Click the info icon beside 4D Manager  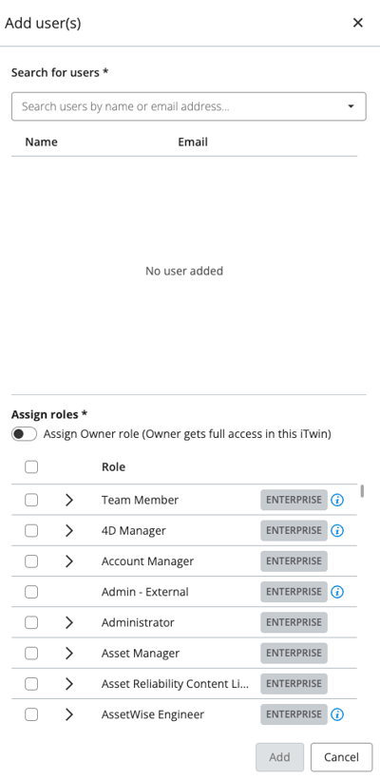click(337, 531)
